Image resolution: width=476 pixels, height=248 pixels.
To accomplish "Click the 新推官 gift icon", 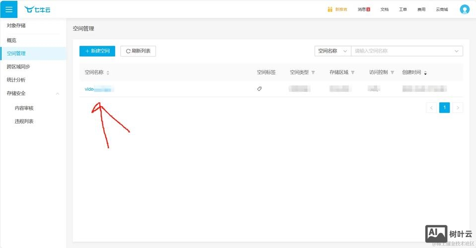I will click(330, 9).
